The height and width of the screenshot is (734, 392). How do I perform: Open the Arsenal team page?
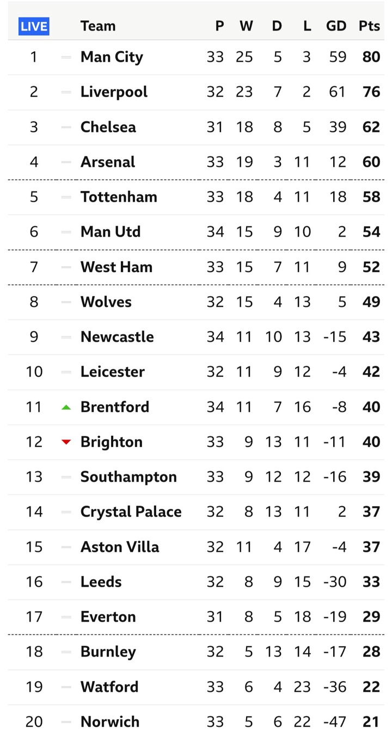[x=108, y=162]
